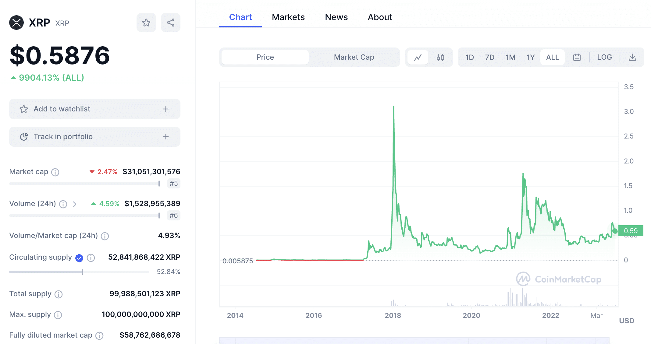Screen dimensions: 651x344
Task: Set chart range to ALL
Action: point(553,57)
